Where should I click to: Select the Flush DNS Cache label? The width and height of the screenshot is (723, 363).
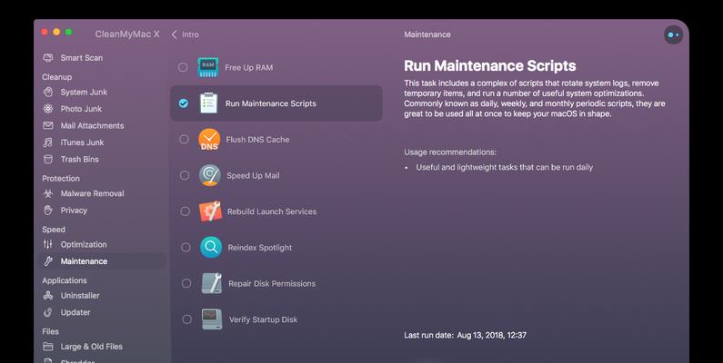[257, 140]
